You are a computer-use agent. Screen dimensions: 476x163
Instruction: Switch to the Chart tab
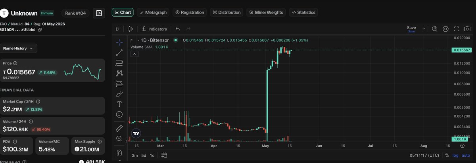[123, 12]
